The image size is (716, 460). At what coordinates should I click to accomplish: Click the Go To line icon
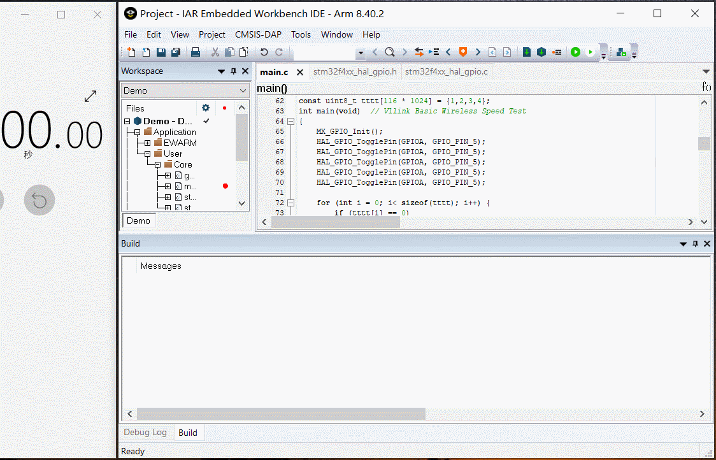click(434, 52)
